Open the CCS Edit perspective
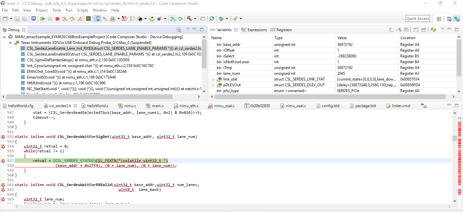Viewport: 463px width, 212px height. click(x=449, y=19)
